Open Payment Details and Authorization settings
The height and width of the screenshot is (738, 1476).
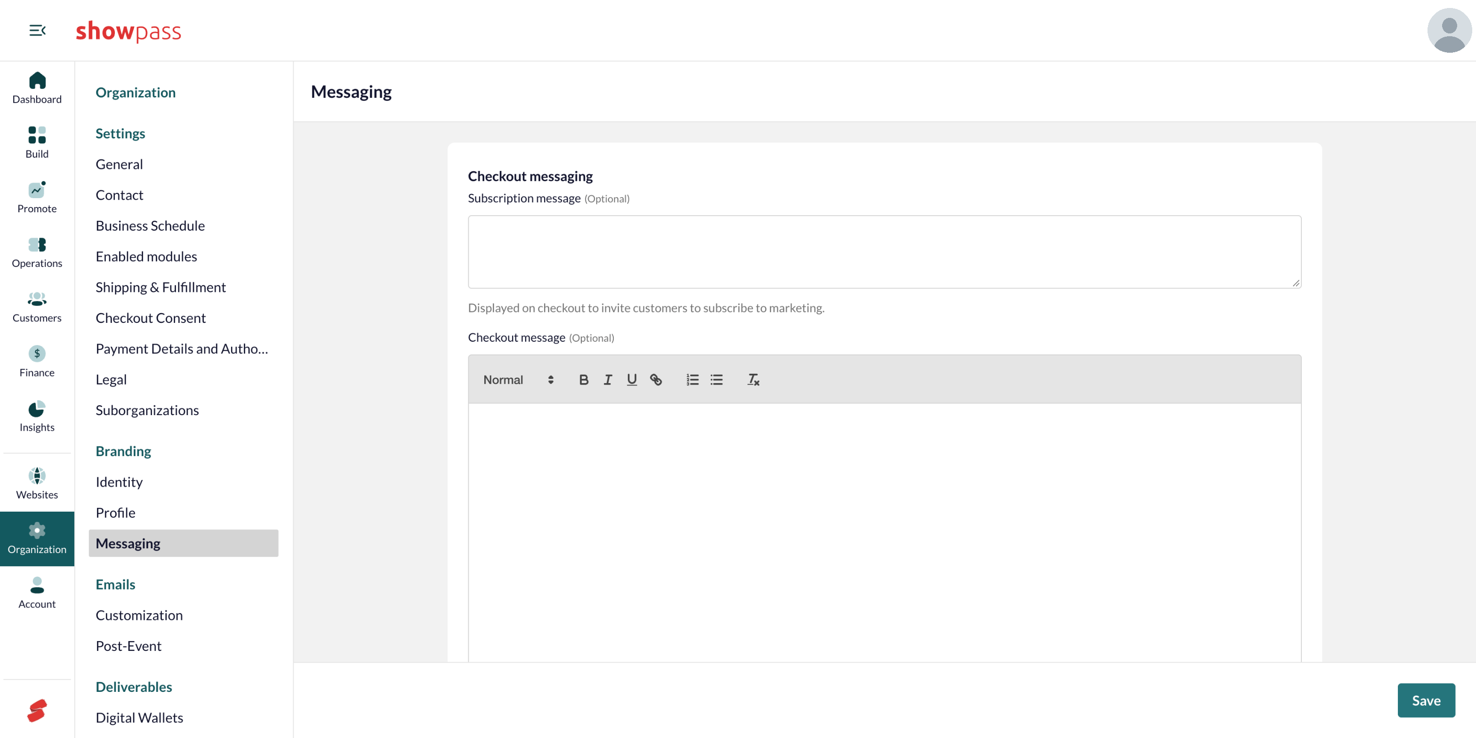click(x=182, y=348)
